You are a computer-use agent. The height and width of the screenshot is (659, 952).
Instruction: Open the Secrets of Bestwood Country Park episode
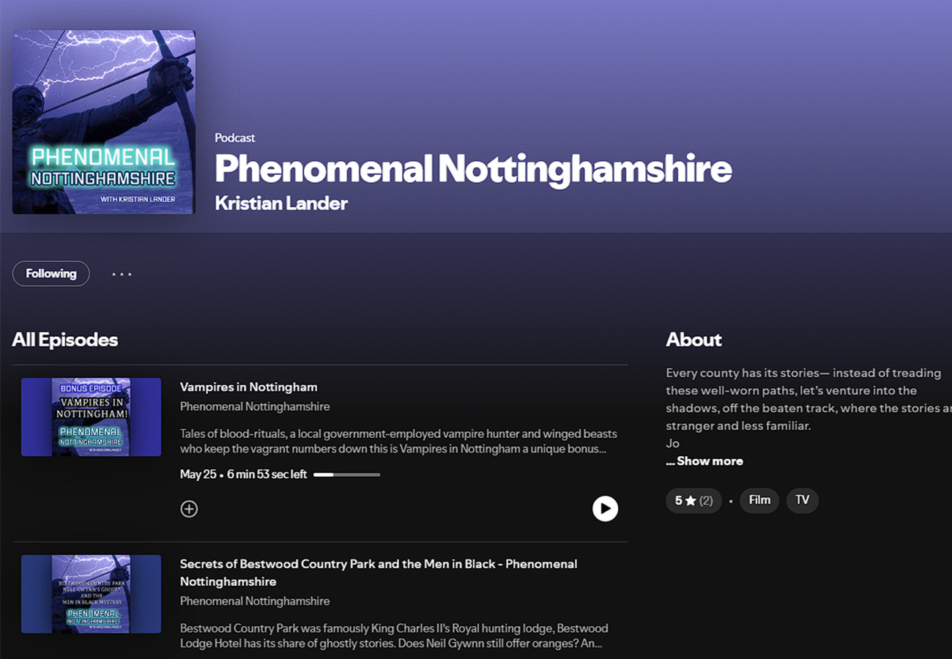pyautogui.click(x=379, y=573)
